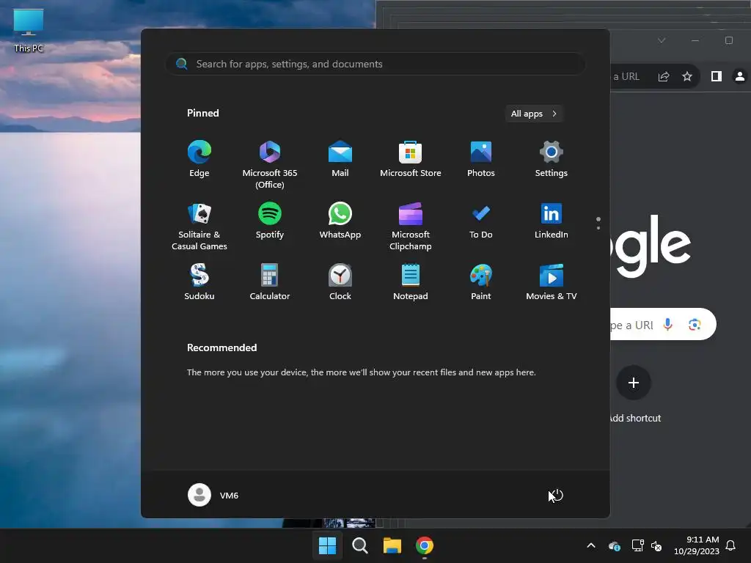
Task: Bookmark this page star in Chrome
Action: click(x=687, y=76)
